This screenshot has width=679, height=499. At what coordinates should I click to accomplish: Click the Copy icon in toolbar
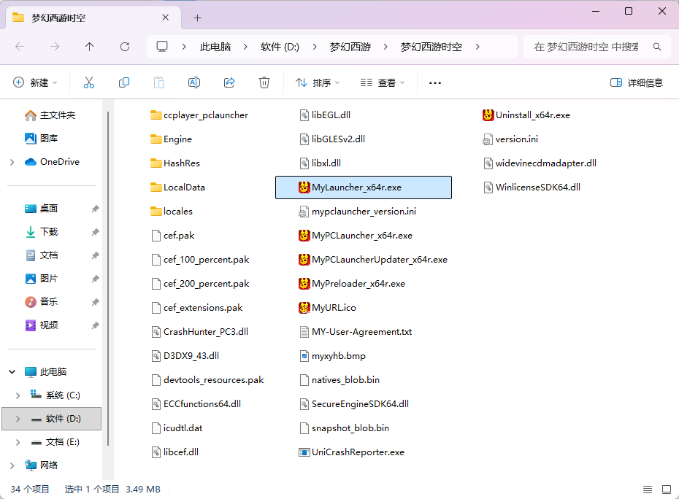[x=124, y=82]
